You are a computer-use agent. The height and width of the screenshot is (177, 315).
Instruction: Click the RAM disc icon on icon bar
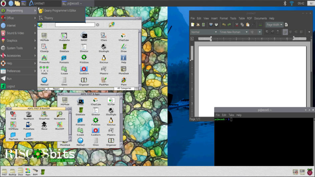pos(35,172)
